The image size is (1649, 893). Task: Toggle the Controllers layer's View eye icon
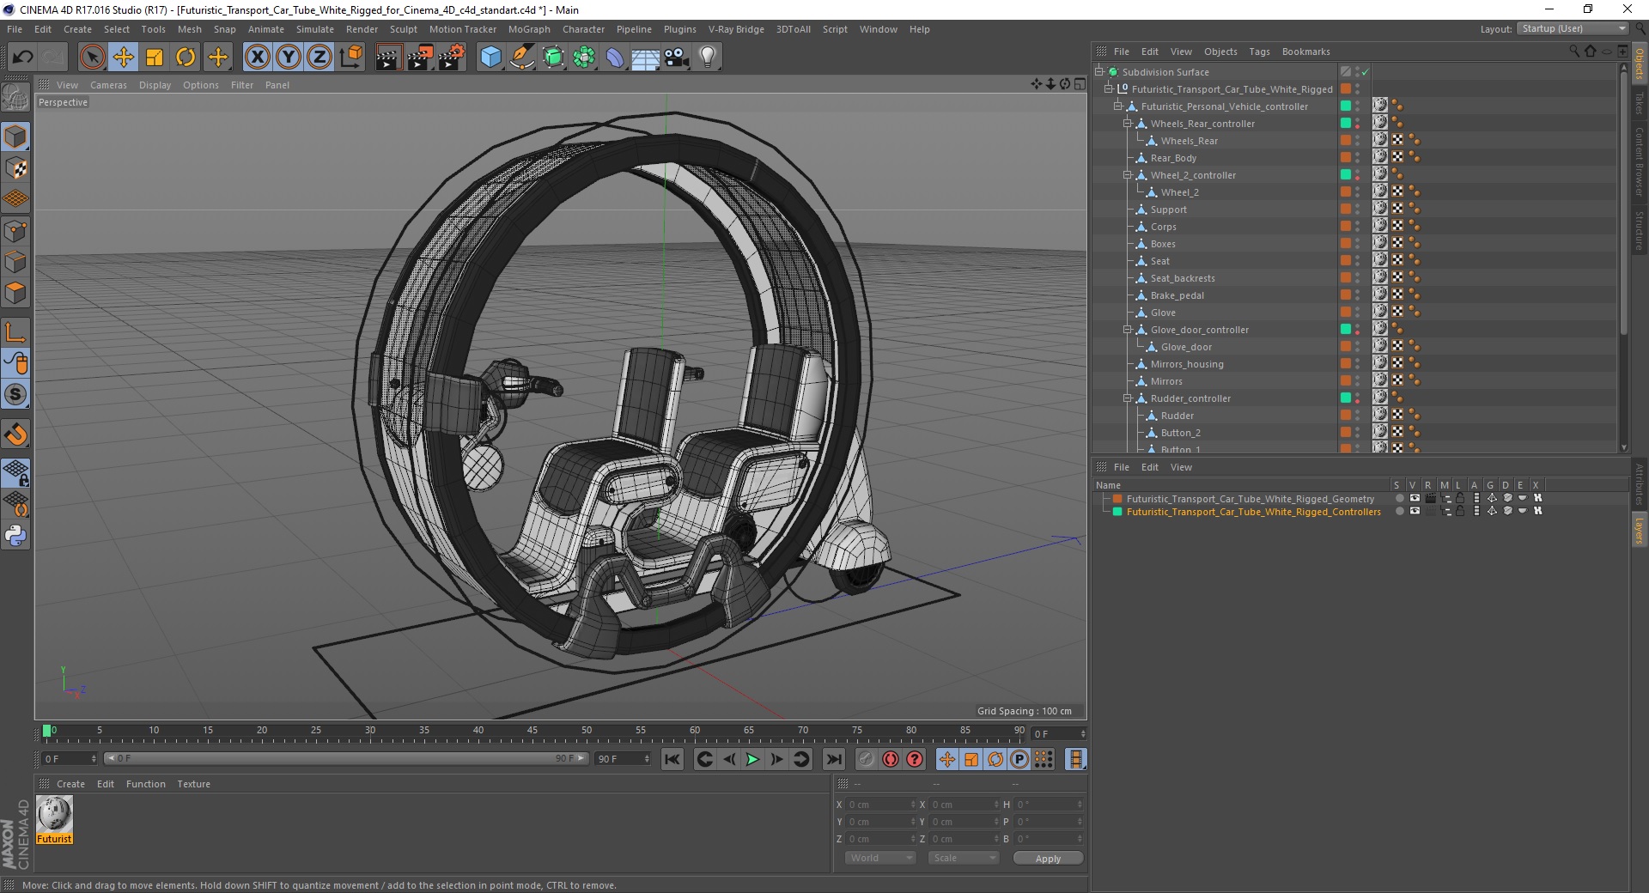1415,511
